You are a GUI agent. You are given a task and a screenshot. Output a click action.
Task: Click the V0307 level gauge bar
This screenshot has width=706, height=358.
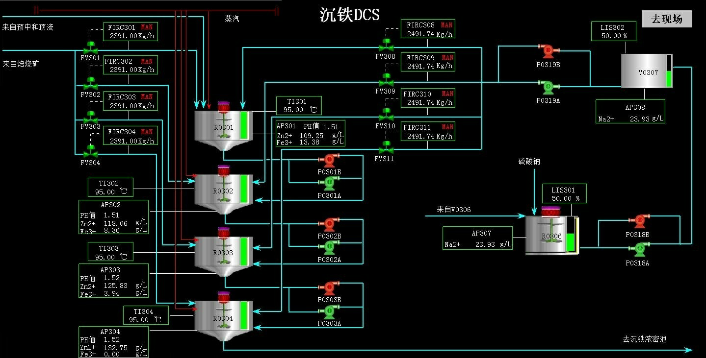pos(668,71)
